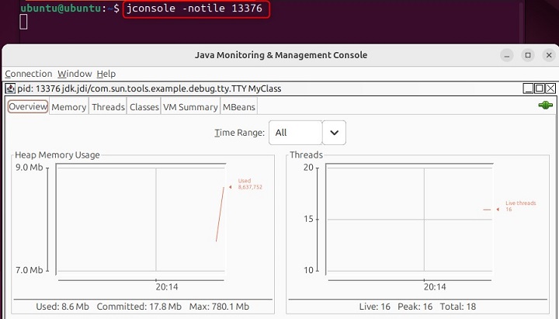Click the 20:14 label under the heap chart
The width and height of the screenshot is (559, 319).
(166, 287)
